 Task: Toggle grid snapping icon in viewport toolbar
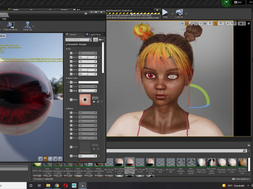205,23
